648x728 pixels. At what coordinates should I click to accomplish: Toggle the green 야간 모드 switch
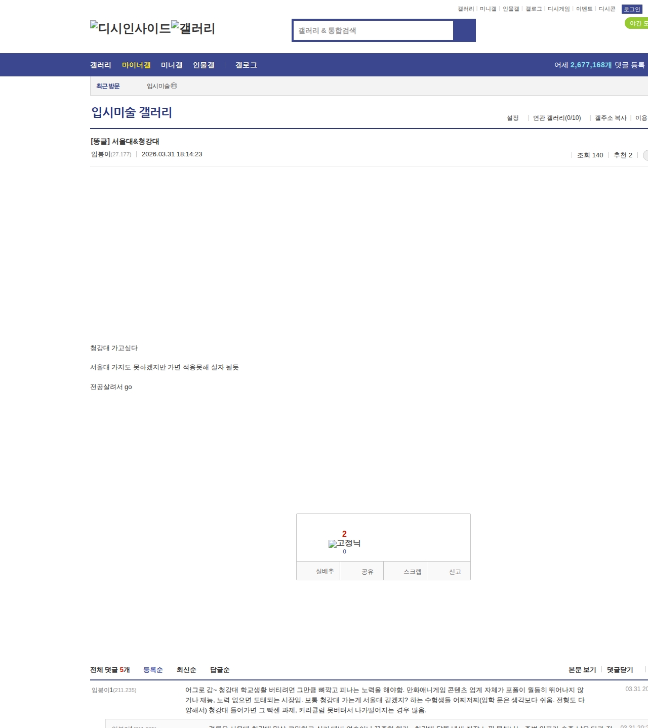coord(637,23)
